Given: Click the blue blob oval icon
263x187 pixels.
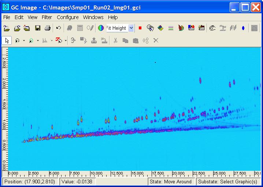Looking at the screenshot, I should point(243,28).
